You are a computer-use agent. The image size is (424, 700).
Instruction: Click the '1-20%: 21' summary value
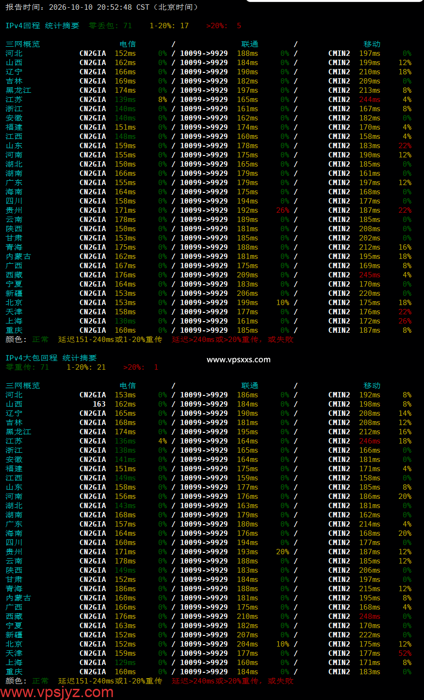coord(86,367)
